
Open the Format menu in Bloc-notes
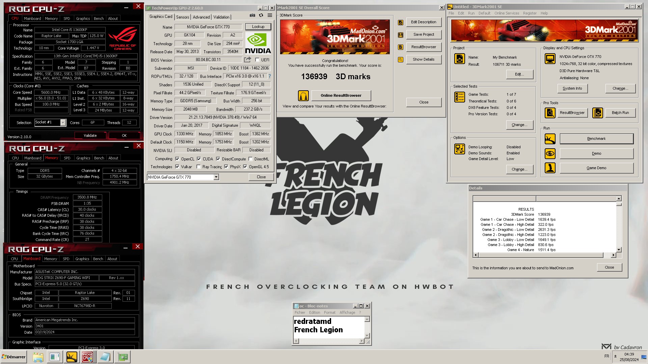click(x=329, y=313)
